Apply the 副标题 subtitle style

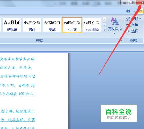12,25
